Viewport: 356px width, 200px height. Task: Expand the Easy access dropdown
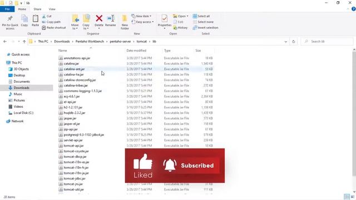[x=142, y=22]
